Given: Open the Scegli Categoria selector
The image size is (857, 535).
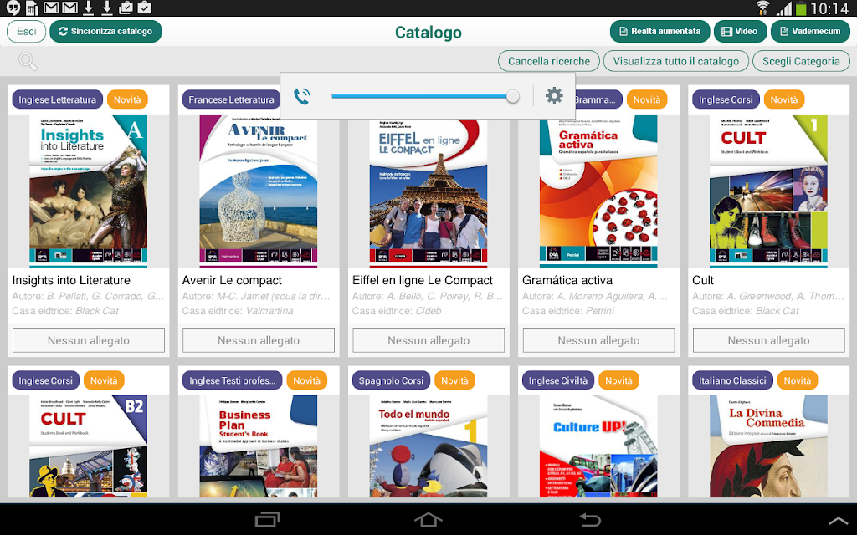Looking at the screenshot, I should tap(801, 61).
